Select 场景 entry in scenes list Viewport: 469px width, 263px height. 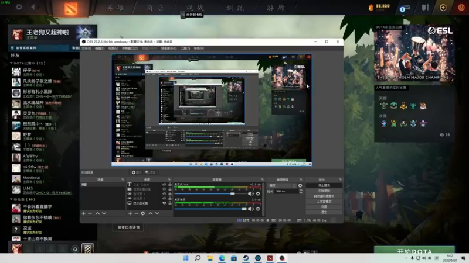[x=102, y=185]
